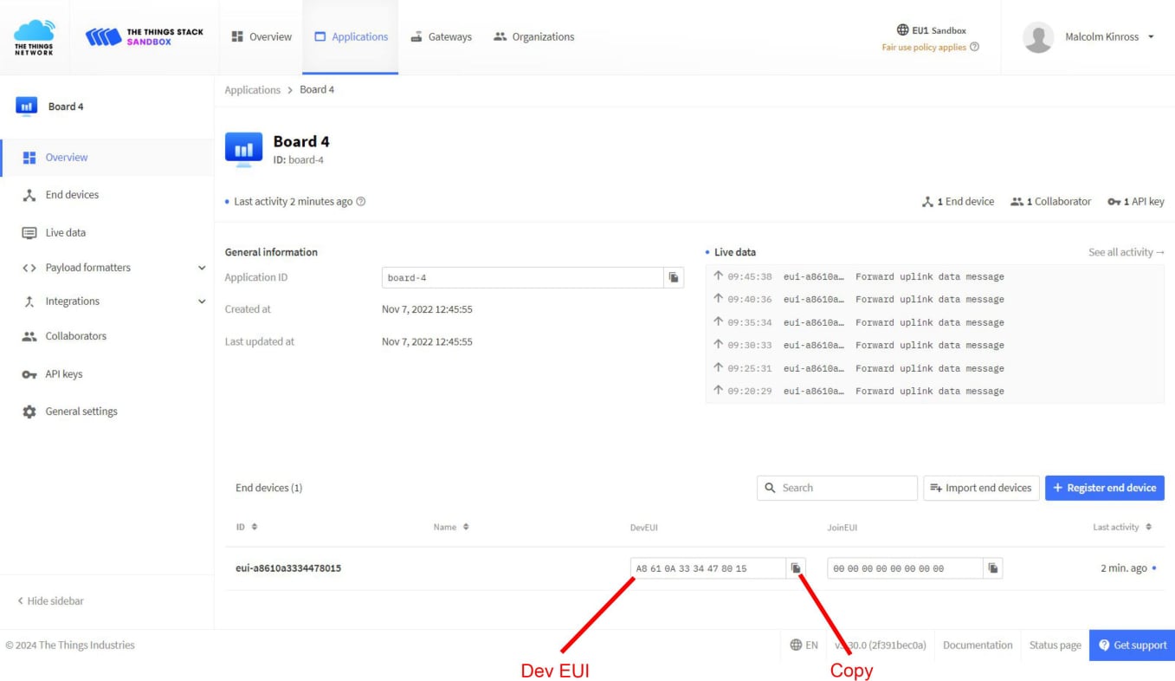Sort devices by Last activity column
1175x681 pixels.
coord(1148,527)
